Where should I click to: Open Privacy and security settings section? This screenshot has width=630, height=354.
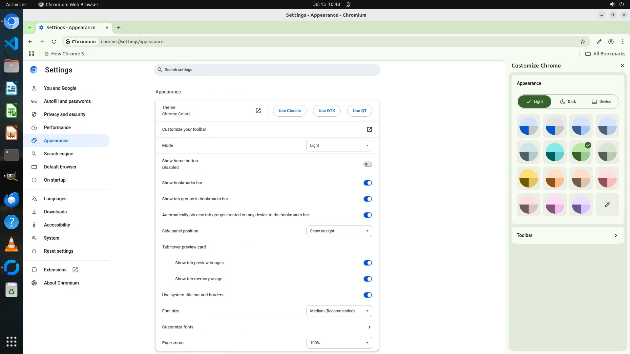tap(65, 114)
